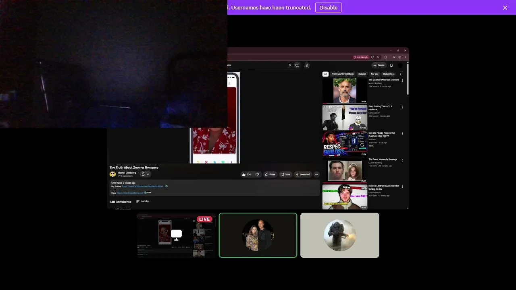516x290 pixels.
Task: Minimize the Chrome window
Action: pos(391,50)
